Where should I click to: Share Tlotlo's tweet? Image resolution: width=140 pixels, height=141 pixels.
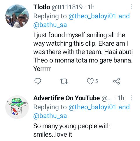click(117, 81)
